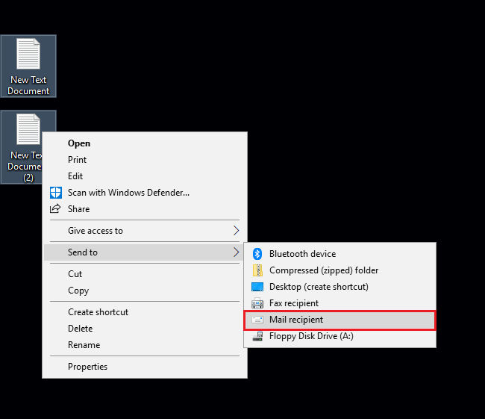Choose Copy from the context menu
485x419 pixels.
click(x=145, y=291)
